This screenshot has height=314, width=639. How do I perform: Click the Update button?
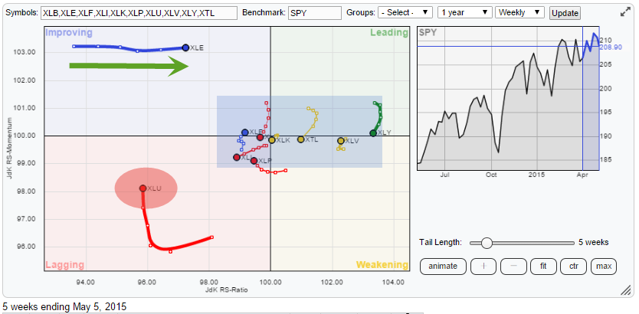pyautogui.click(x=565, y=13)
